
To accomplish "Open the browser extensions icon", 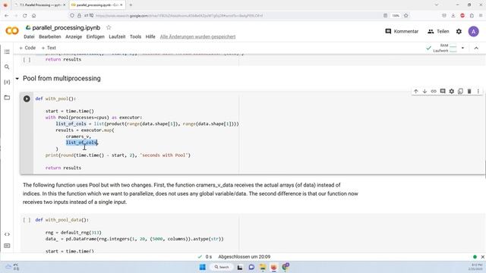I will click(472, 15).
